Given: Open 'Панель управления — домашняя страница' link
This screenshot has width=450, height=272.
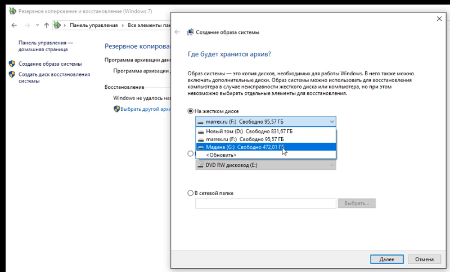Looking at the screenshot, I should [46, 46].
